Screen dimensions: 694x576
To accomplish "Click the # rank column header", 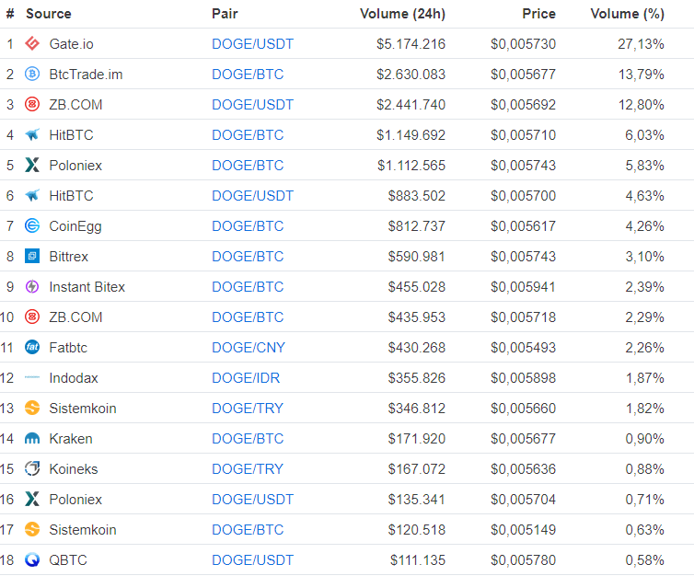I will point(10,14).
